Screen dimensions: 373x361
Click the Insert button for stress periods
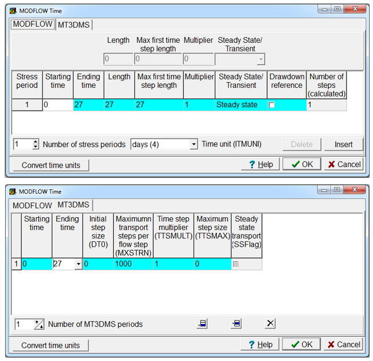[x=343, y=144]
